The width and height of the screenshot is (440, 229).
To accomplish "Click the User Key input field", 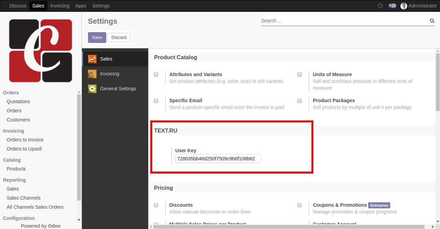I will [x=218, y=159].
